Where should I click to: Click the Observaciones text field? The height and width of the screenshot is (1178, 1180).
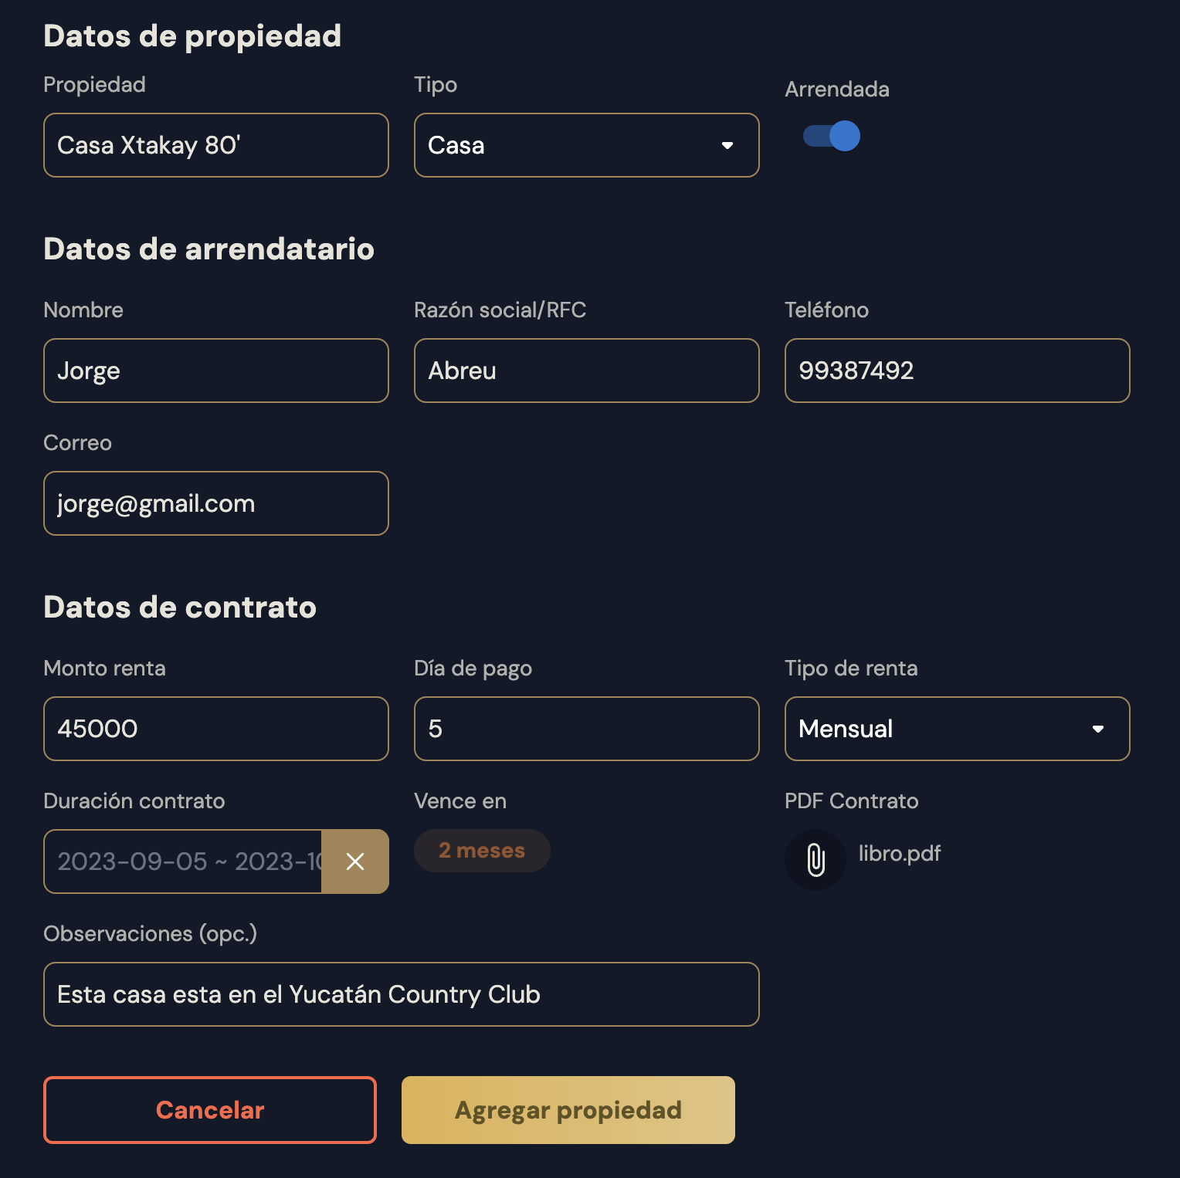point(401,994)
